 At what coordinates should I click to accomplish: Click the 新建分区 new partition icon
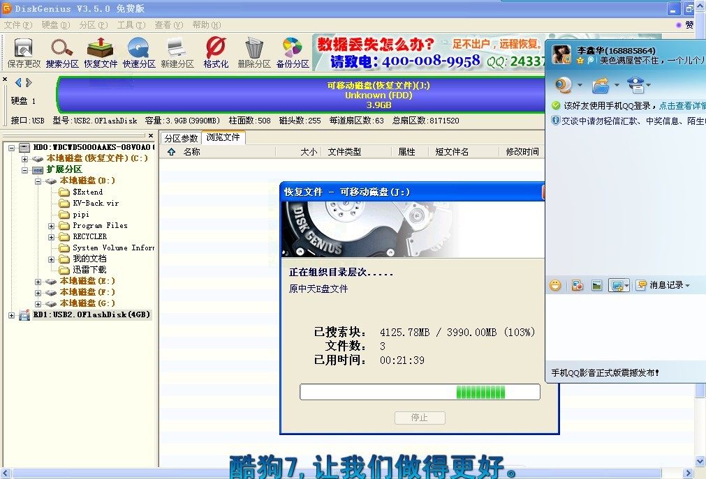pos(177,52)
